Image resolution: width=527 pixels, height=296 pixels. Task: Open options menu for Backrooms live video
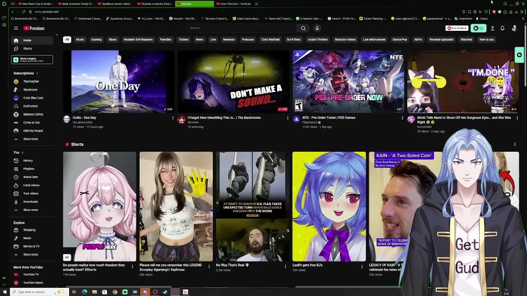[287, 118]
